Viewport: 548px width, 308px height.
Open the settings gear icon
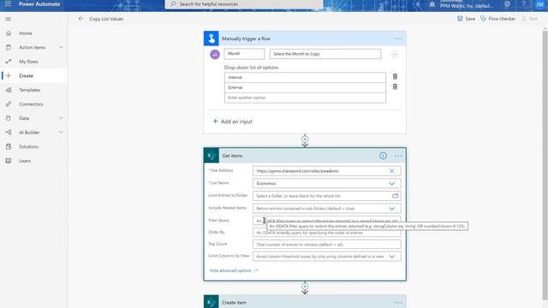click(x=507, y=3)
